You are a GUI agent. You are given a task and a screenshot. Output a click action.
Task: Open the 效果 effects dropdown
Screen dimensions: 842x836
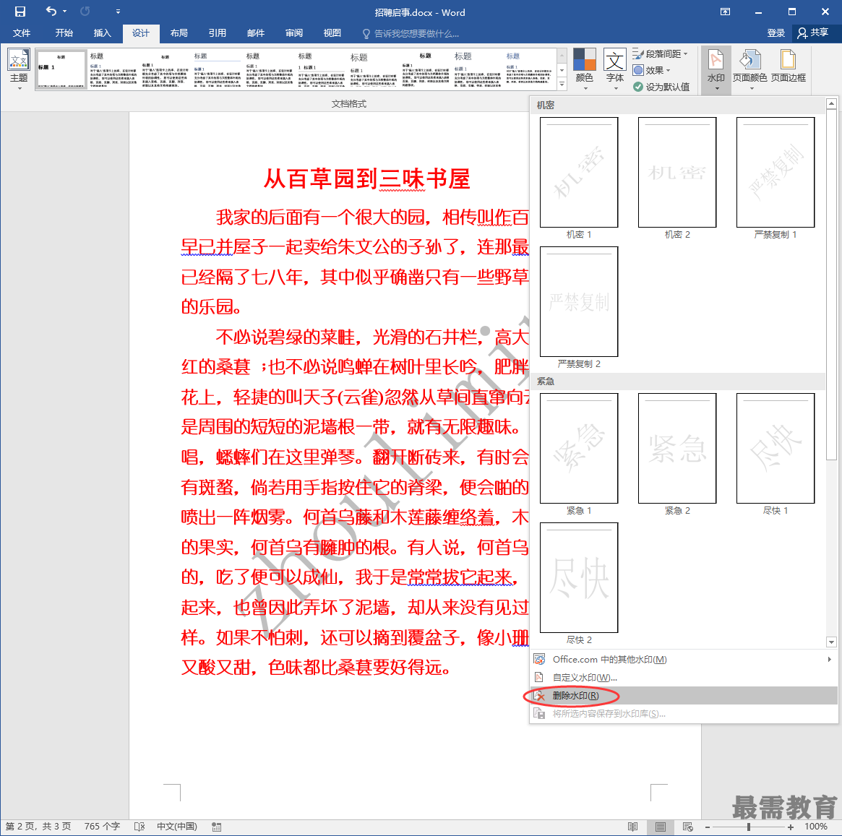tap(651, 70)
